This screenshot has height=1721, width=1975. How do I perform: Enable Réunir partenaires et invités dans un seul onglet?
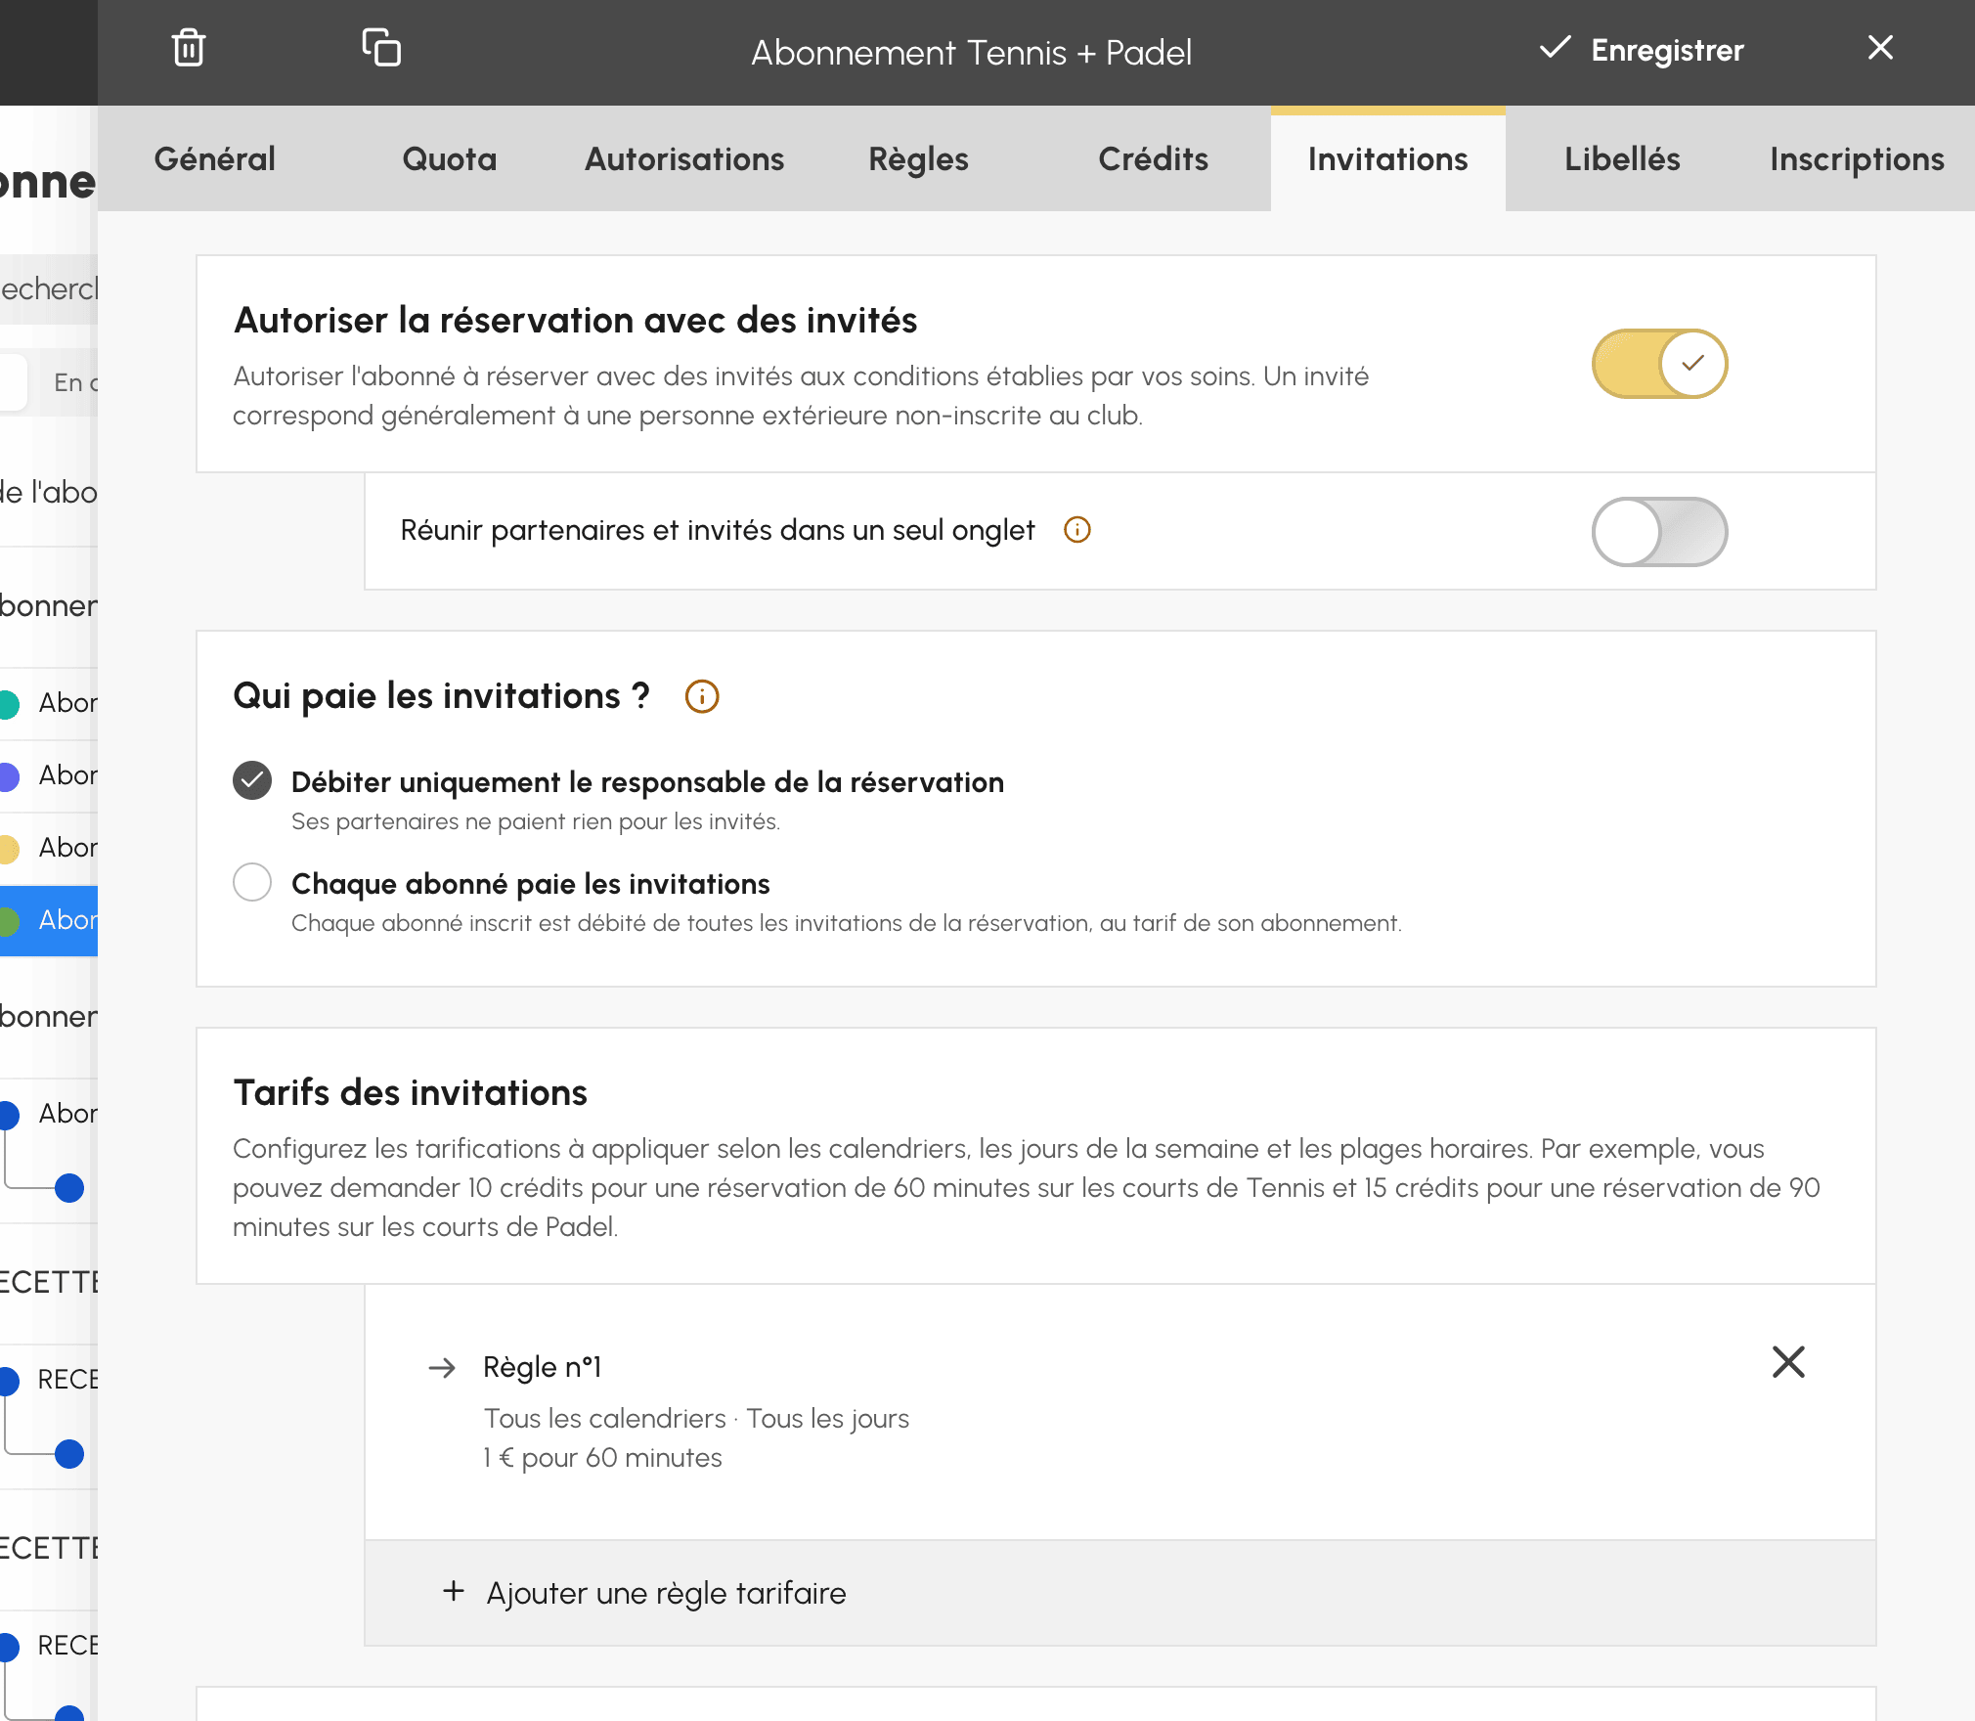[x=1659, y=532]
